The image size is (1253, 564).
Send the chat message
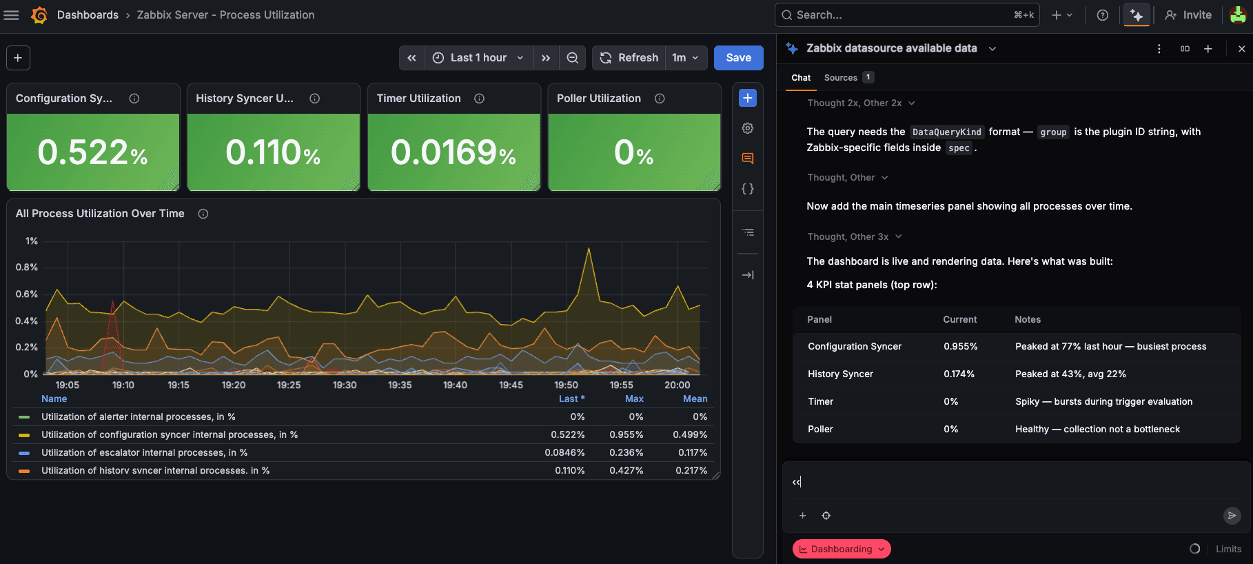[1232, 516]
